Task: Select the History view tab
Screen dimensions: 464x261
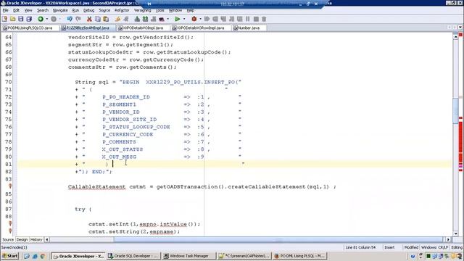Action: pyautogui.click(x=36, y=239)
